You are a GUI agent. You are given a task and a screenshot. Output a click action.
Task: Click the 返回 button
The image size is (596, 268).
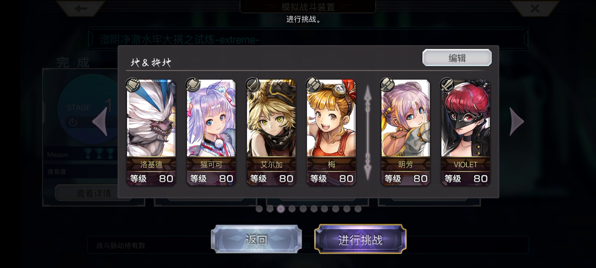tap(256, 240)
